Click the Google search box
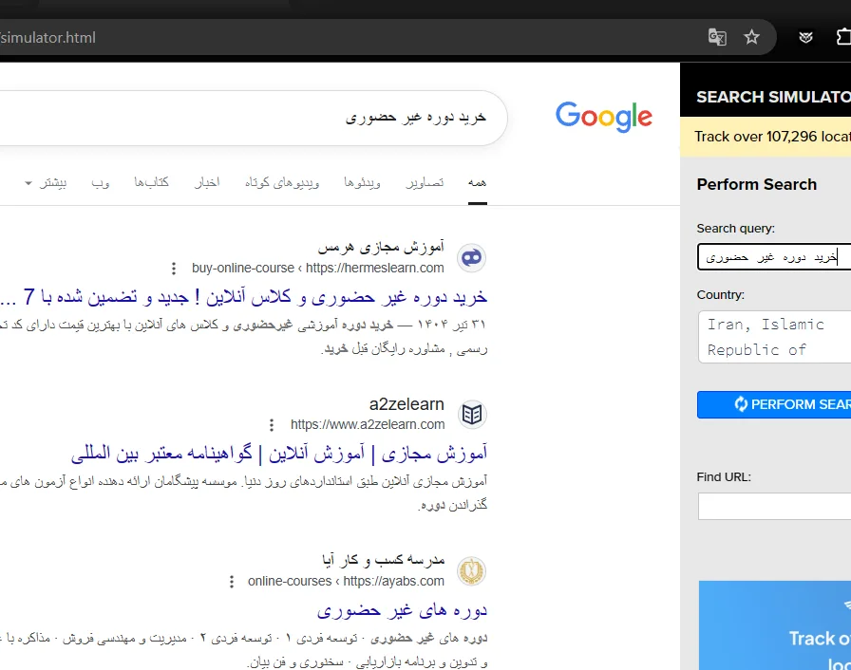This screenshot has height=670, width=851. click(x=254, y=118)
